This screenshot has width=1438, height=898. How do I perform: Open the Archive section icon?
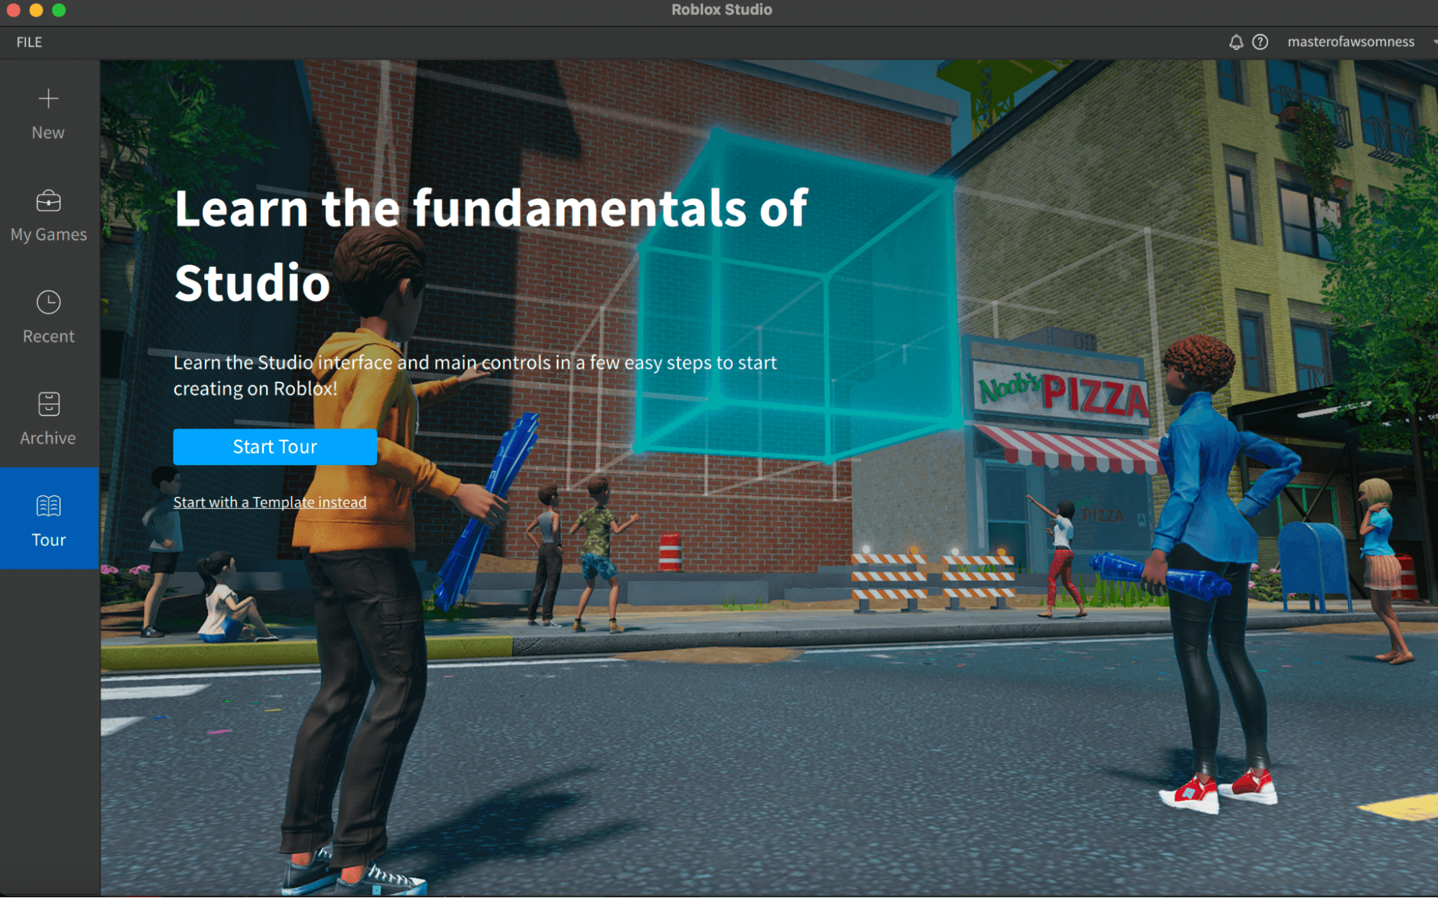49,403
